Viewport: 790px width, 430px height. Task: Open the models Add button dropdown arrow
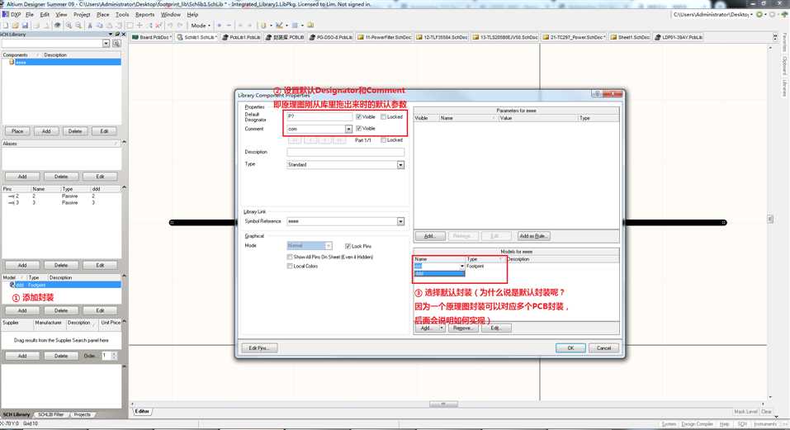(442, 328)
